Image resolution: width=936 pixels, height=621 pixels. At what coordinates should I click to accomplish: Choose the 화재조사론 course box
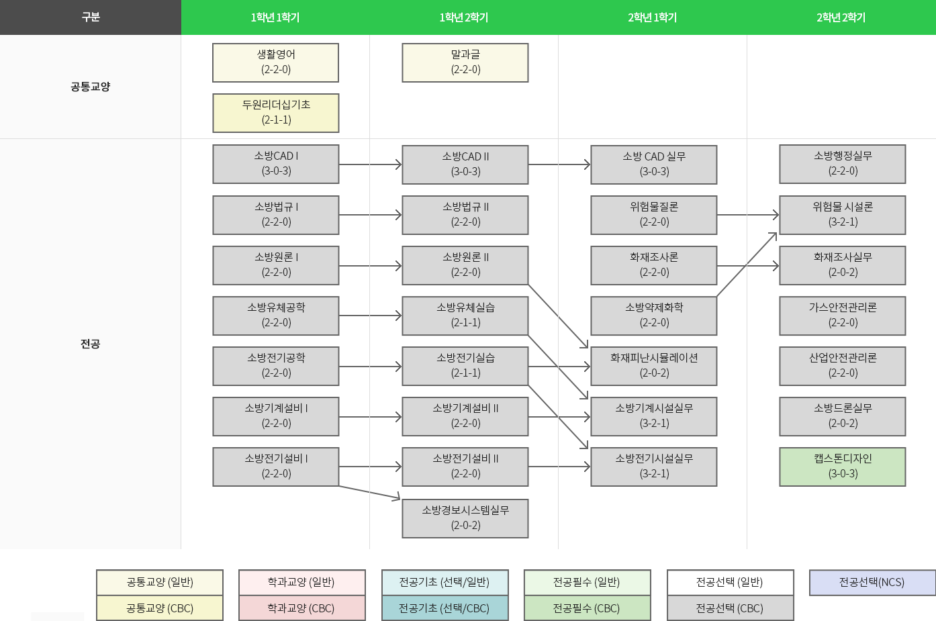(654, 265)
